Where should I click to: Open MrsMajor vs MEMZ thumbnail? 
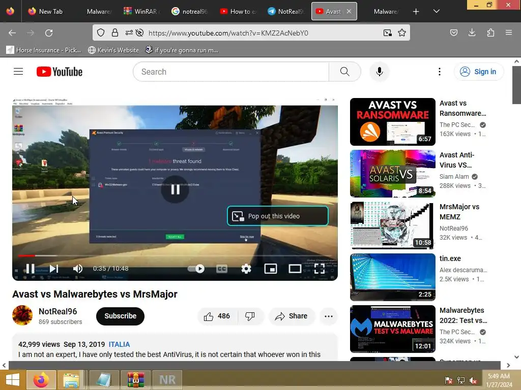tap(393, 225)
